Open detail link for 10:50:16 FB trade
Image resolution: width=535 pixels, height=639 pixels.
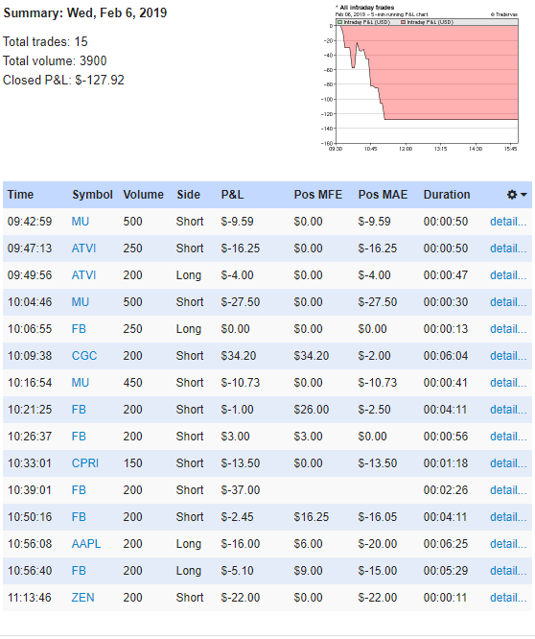pos(508,517)
